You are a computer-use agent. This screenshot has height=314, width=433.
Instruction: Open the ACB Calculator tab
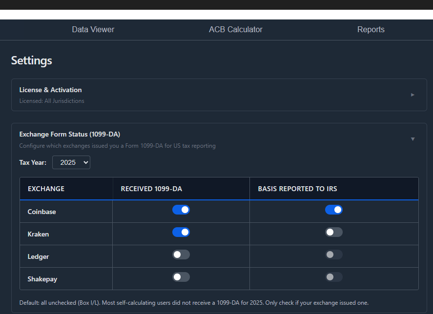tap(236, 29)
